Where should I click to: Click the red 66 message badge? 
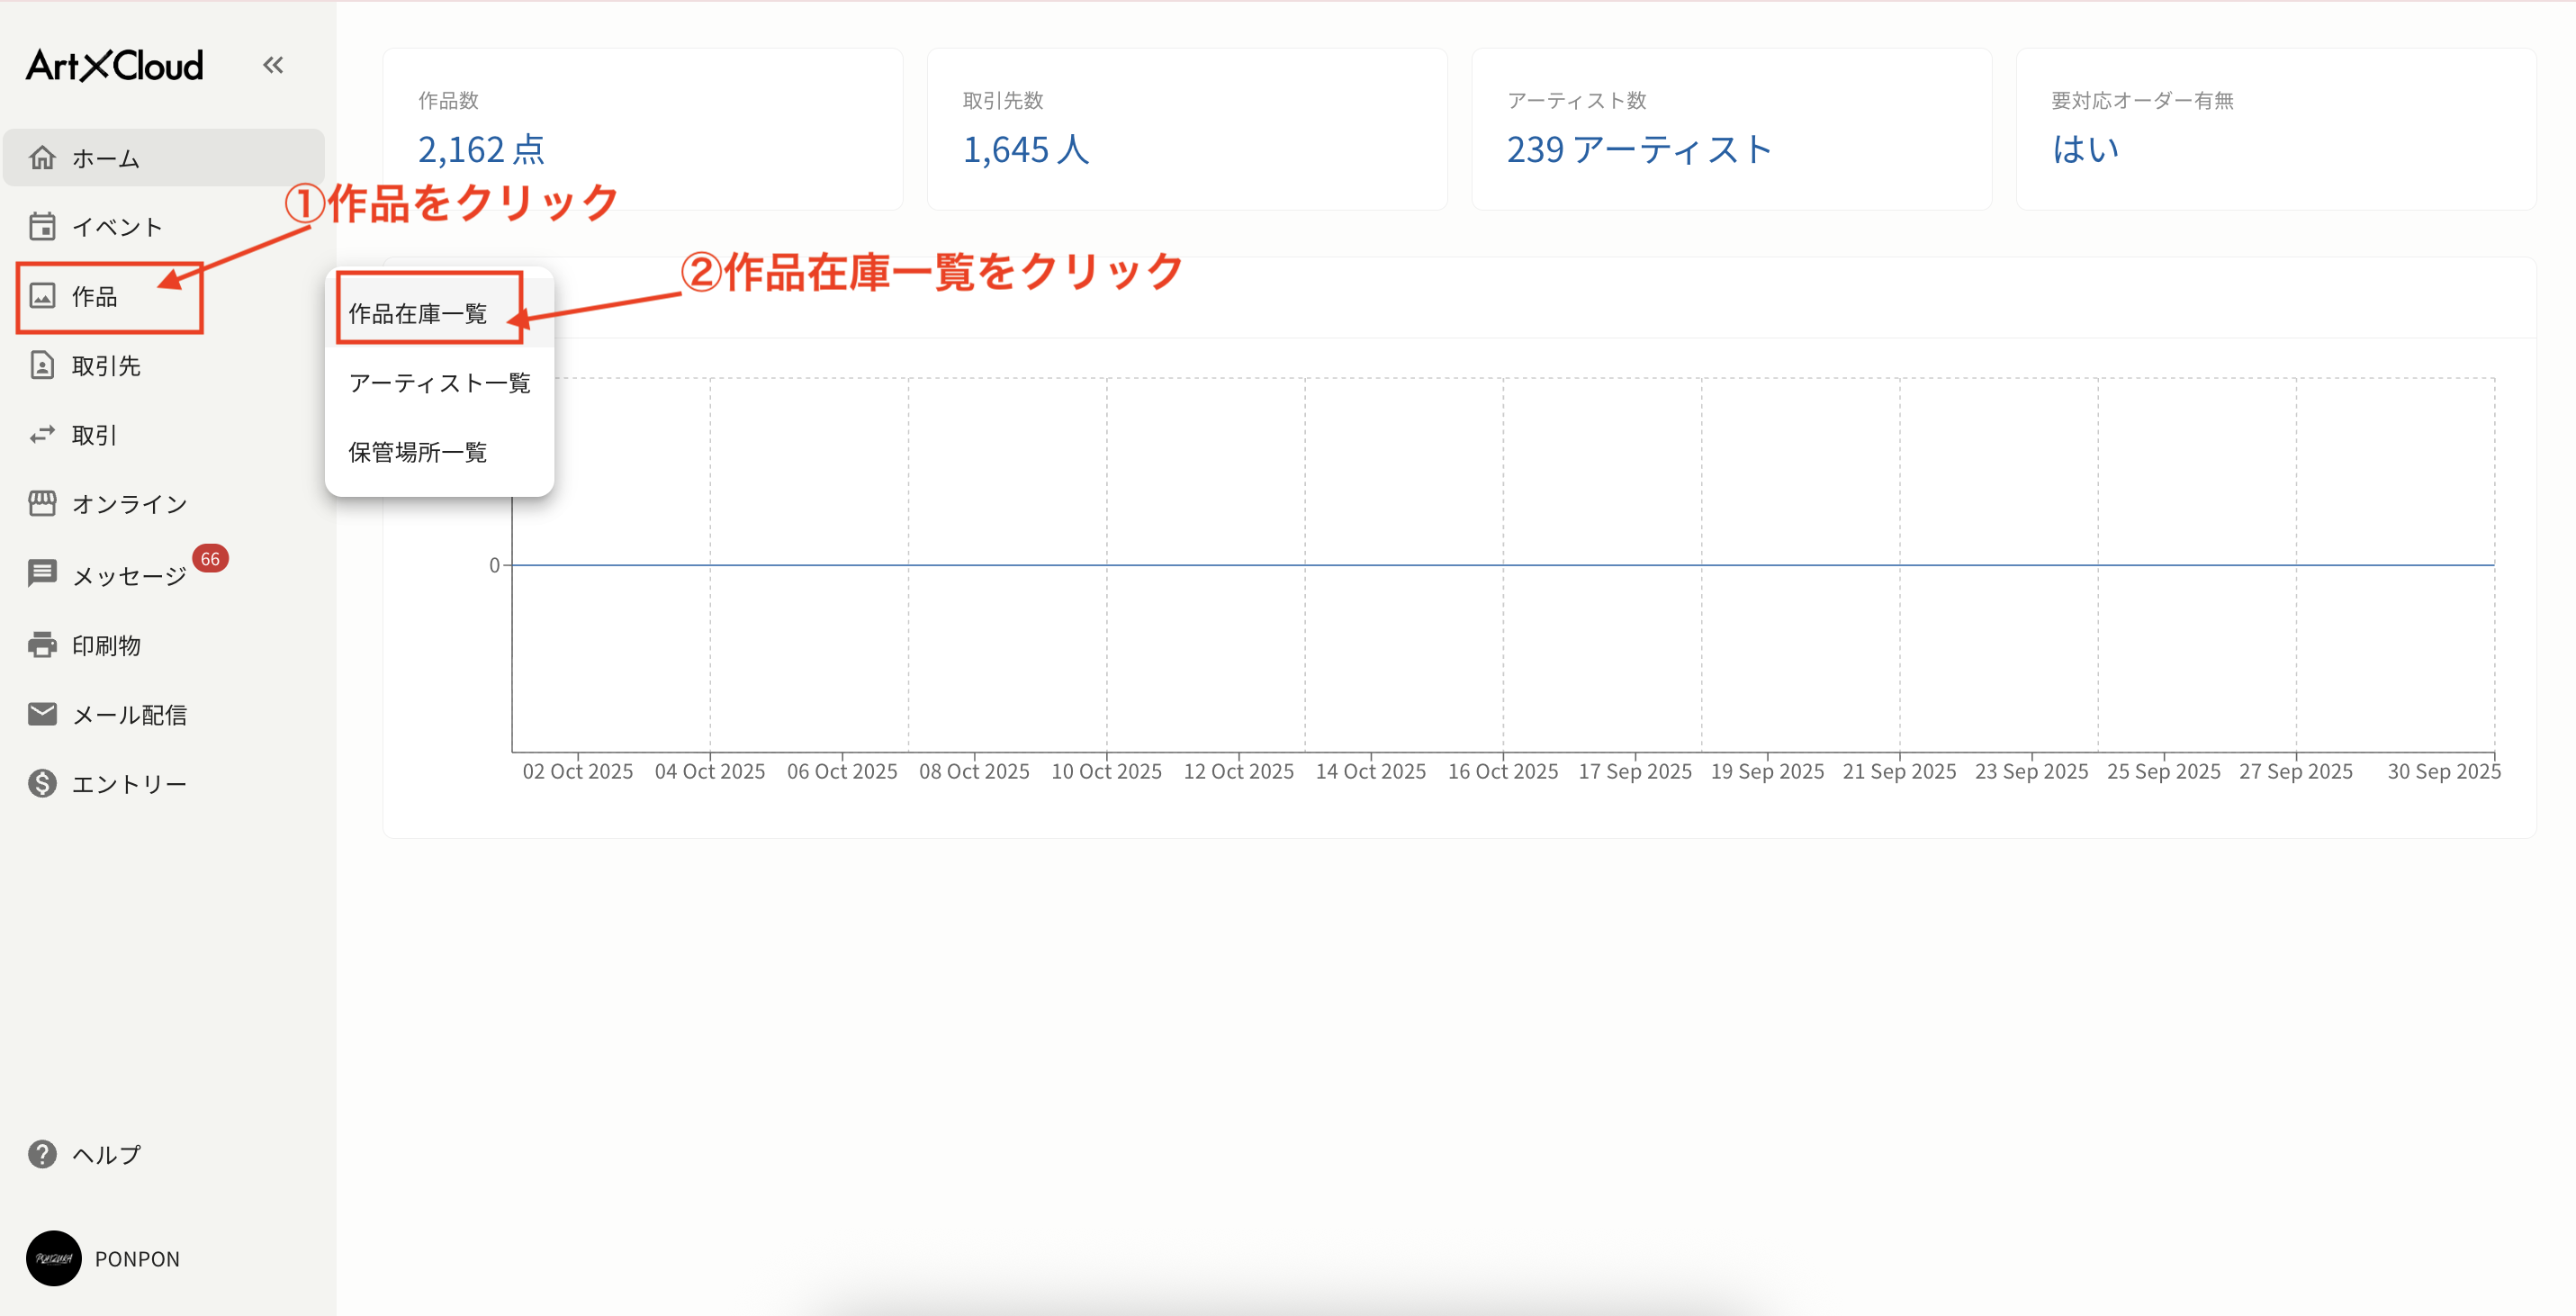point(211,560)
